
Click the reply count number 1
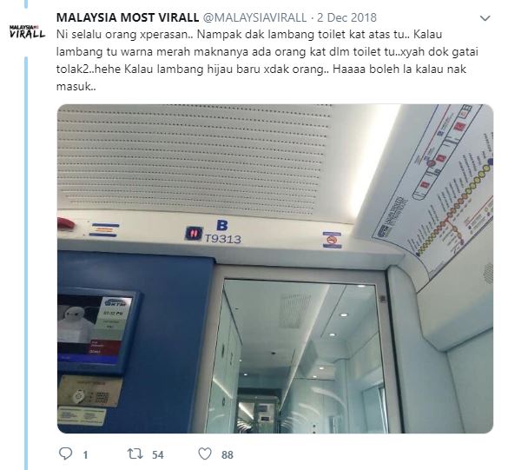(85, 454)
